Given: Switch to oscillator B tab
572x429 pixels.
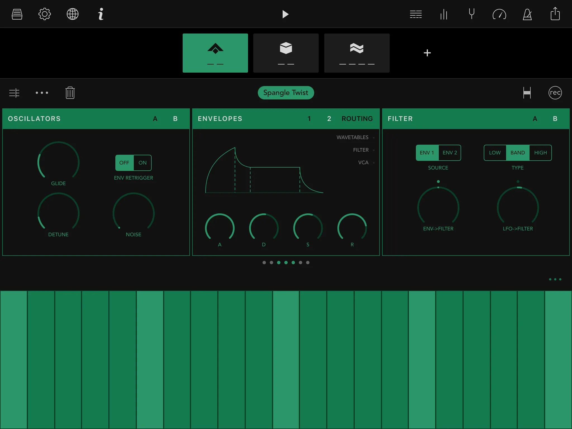Looking at the screenshot, I should click(175, 118).
